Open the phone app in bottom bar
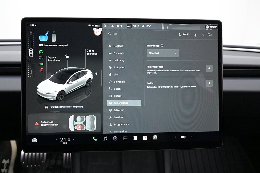The height and width of the screenshot is (173, 260). click(x=95, y=138)
